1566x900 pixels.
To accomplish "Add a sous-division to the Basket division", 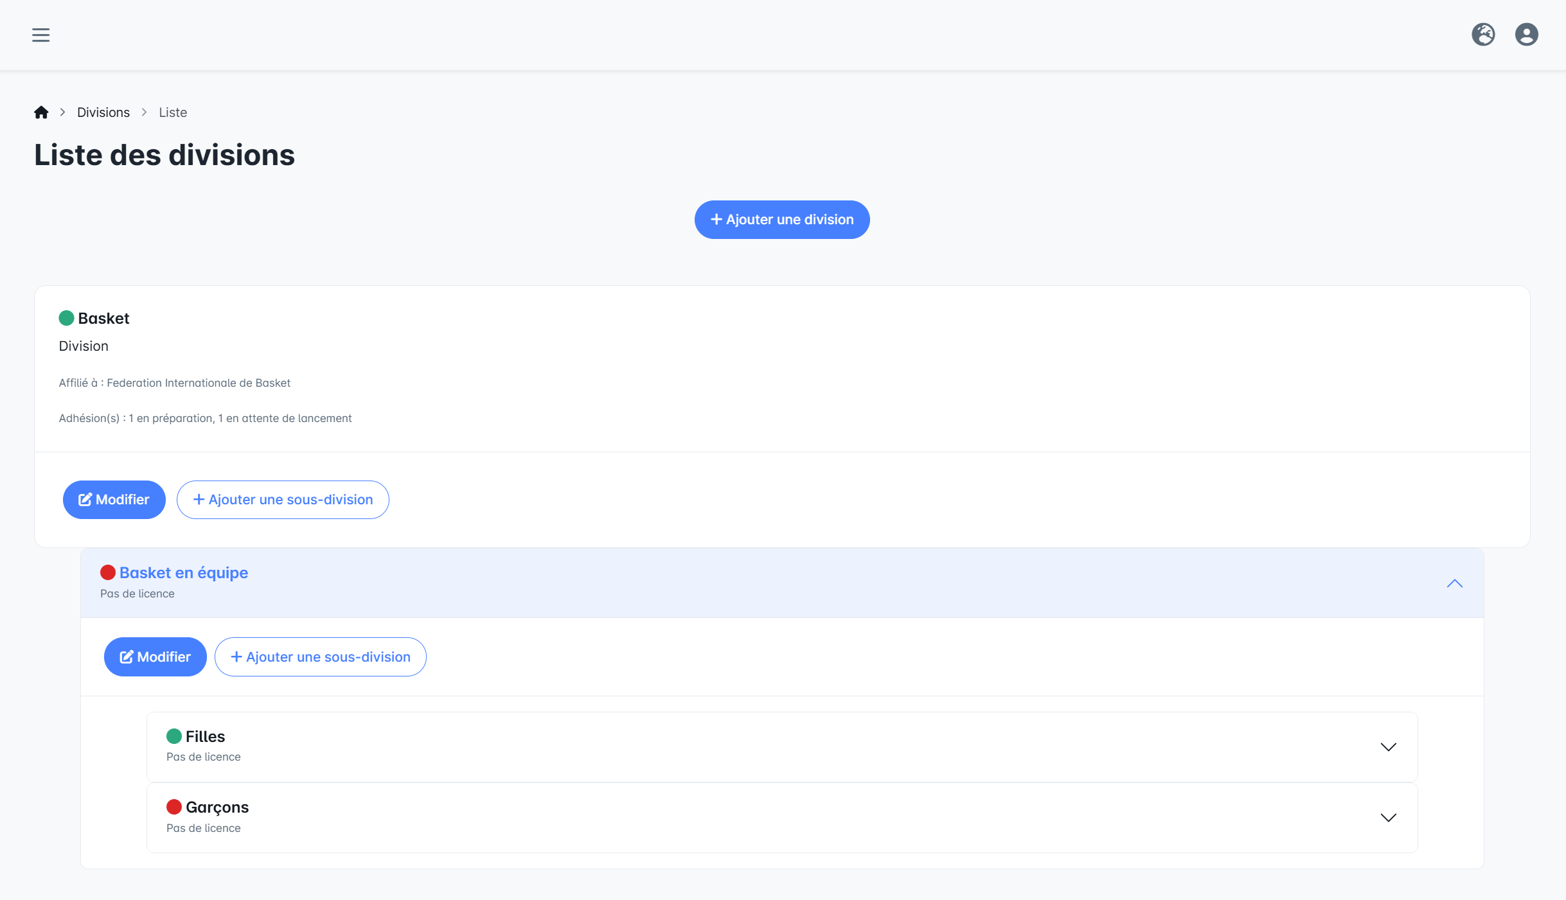I will pos(283,500).
